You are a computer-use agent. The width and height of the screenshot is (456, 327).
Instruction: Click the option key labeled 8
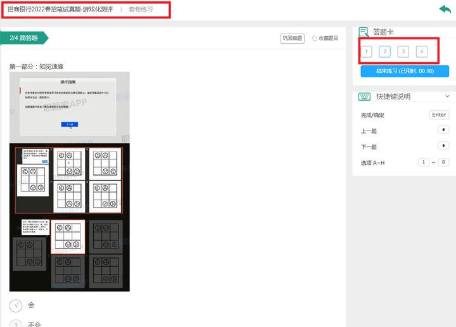pos(443,162)
